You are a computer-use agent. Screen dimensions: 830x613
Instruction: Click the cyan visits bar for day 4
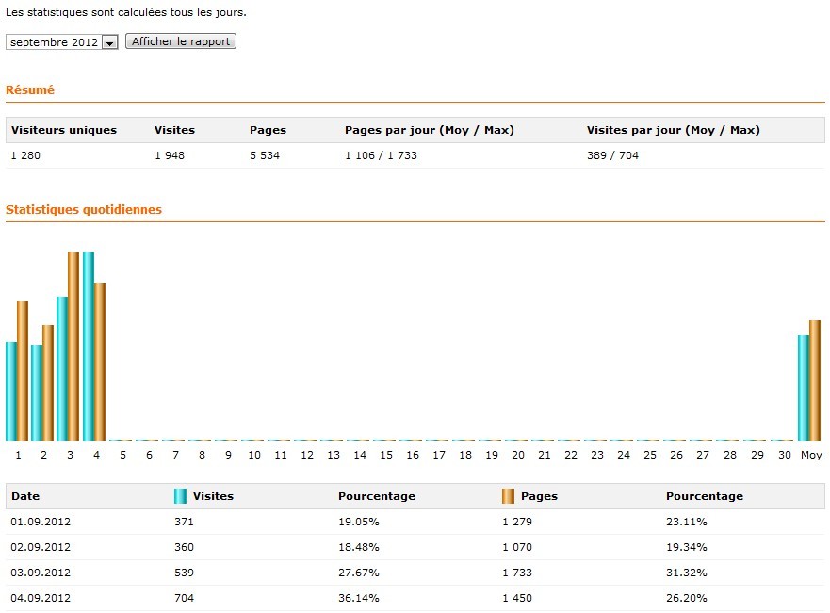pos(89,347)
